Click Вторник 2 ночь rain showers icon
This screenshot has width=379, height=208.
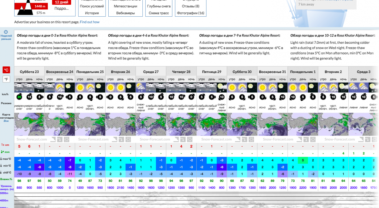[343, 87]
